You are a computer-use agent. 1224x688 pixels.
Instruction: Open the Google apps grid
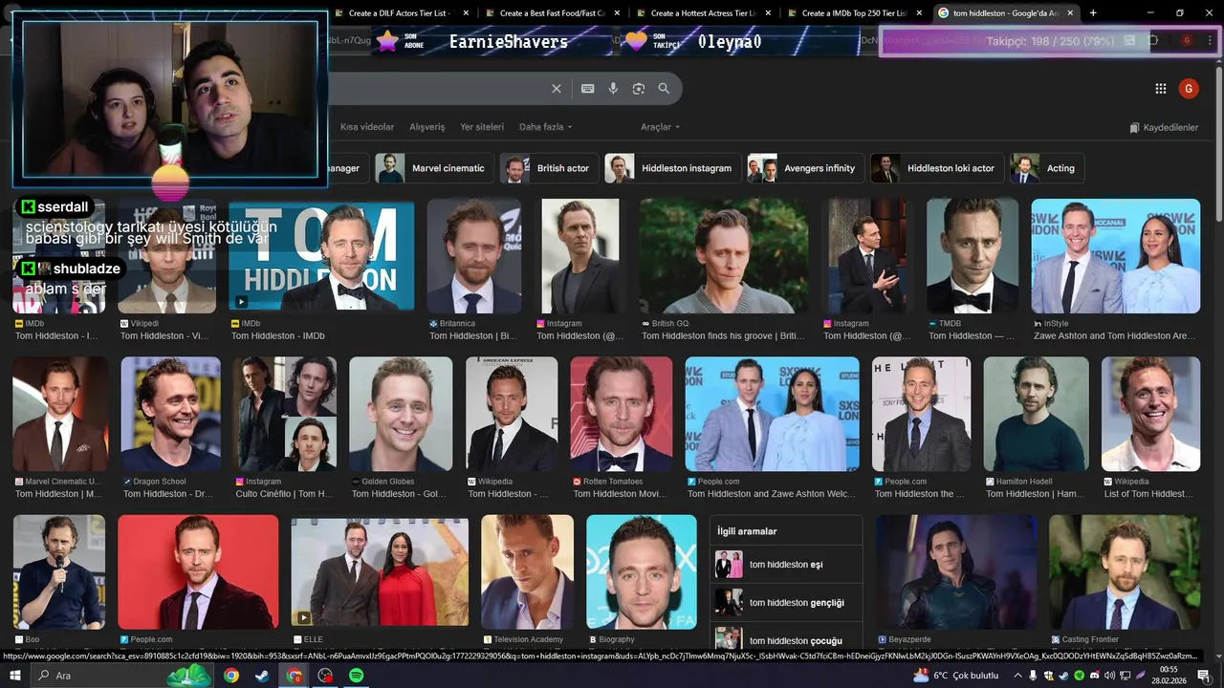[x=1161, y=89]
